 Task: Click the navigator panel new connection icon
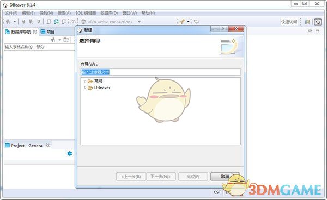pos(53,40)
